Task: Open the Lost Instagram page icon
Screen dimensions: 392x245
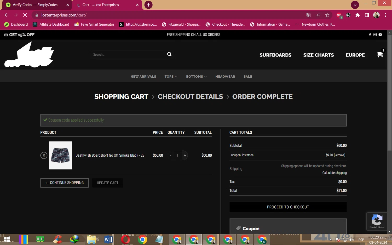Action: point(375,35)
